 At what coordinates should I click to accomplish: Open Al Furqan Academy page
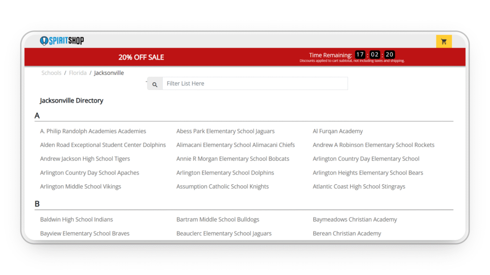(337, 131)
